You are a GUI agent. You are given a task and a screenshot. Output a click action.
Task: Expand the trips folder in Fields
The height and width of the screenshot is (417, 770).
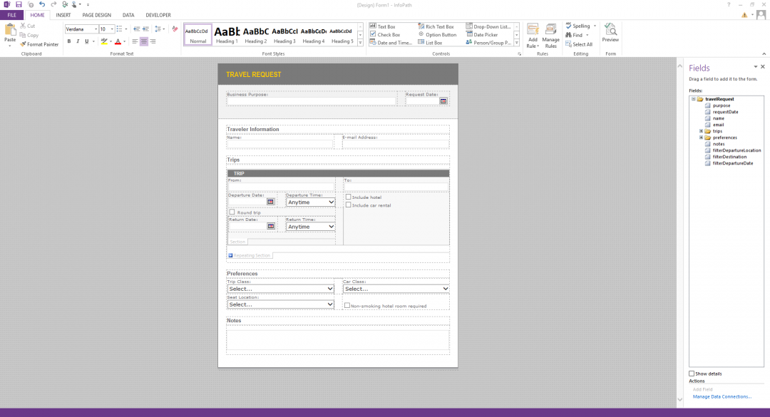(x=702, y=131)
